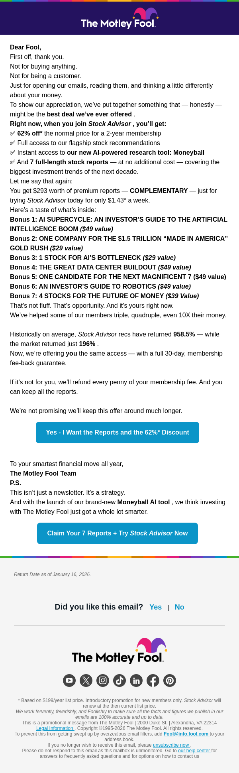The image size is (239, 773).
Task: Open the TikTok social icon
Action: pos(119,681)
